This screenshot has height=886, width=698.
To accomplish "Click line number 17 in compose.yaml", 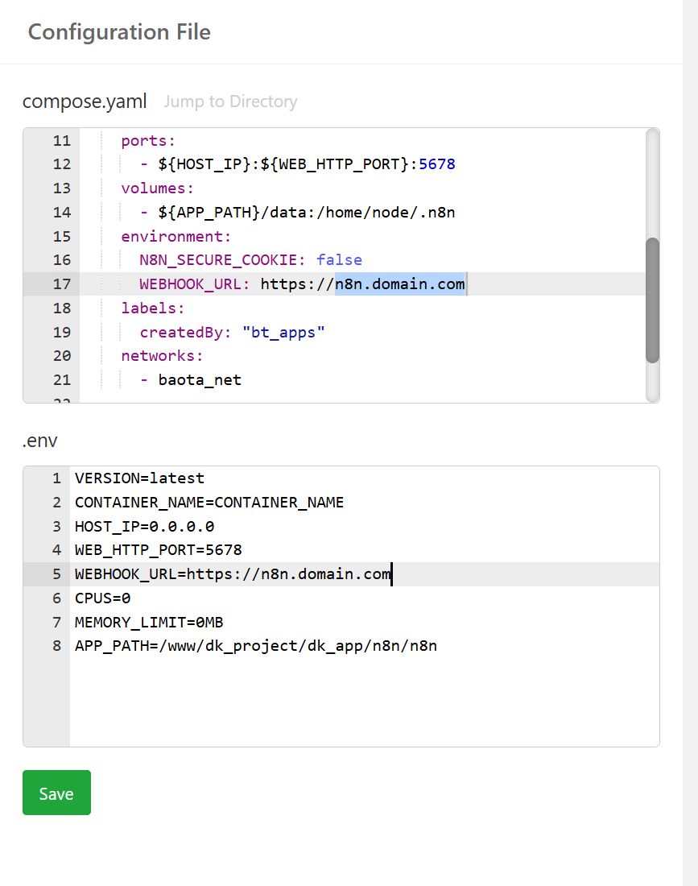I will 61,284.
